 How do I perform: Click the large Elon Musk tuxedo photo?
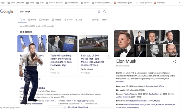(x=124, y=44)
